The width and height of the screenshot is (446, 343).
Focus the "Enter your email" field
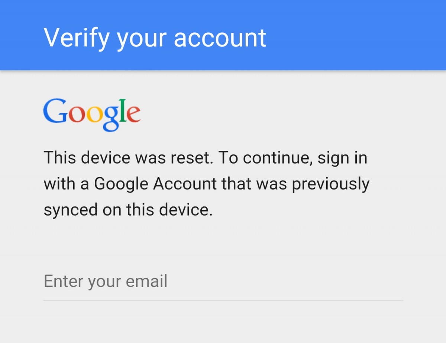pyautogui.click(x=223, y=281)
